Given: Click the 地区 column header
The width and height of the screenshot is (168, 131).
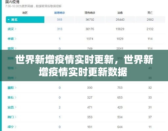Looking at the screenshot, I should (x=25, y=13).
